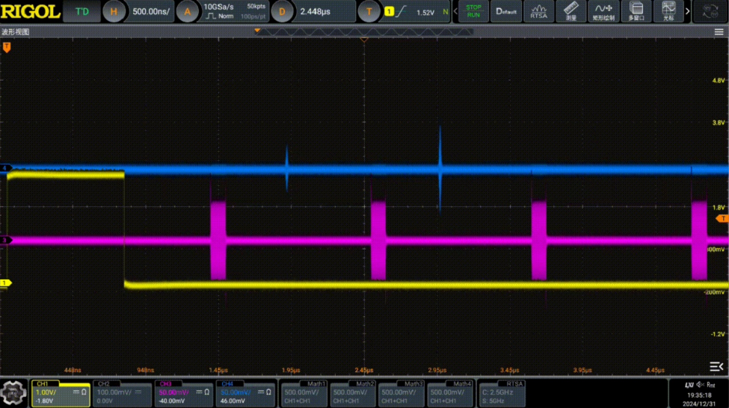Click CH1 coupling and impedance symbols
729x408 pixels.
coord(80,392)
